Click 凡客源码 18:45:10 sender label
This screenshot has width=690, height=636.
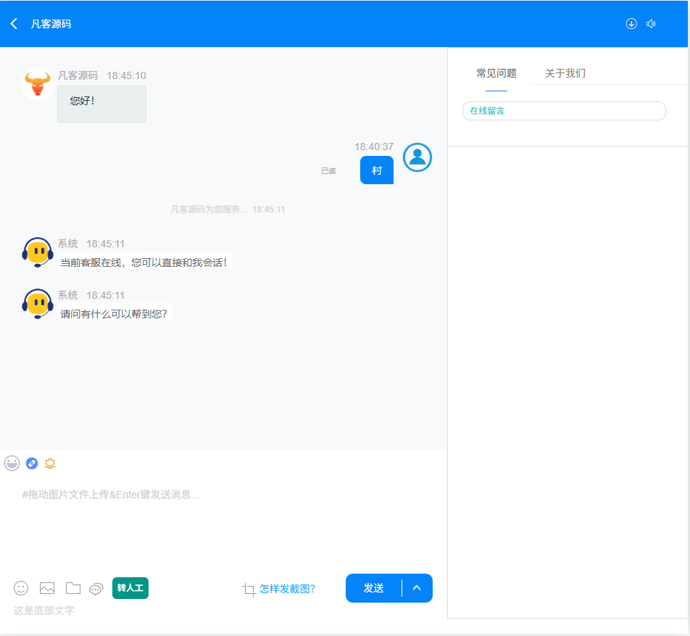[101, 75]
